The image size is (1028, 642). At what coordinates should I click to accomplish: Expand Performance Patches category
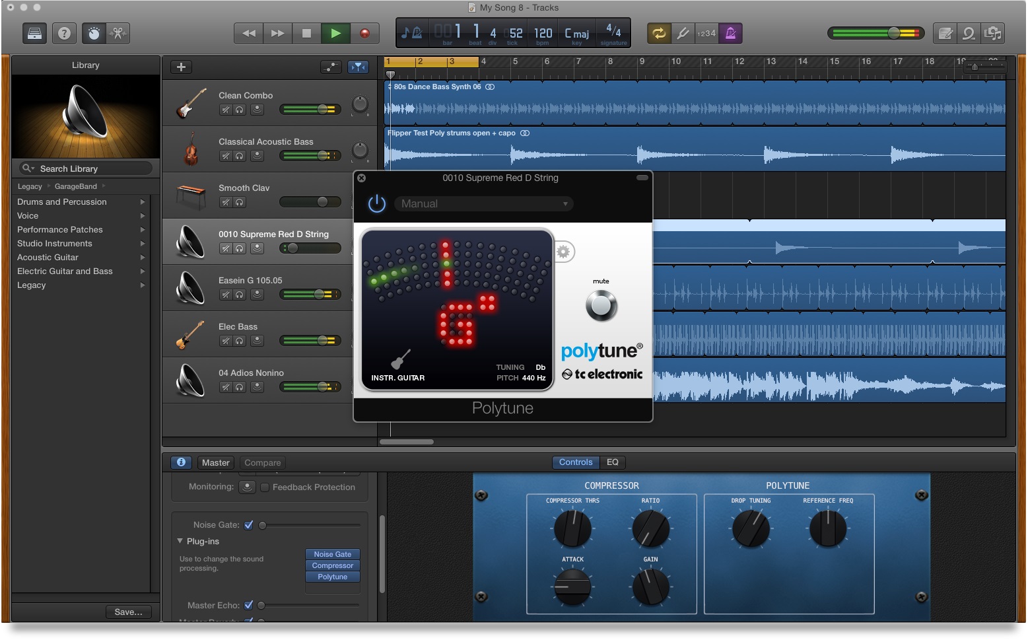tap(142, 230)
